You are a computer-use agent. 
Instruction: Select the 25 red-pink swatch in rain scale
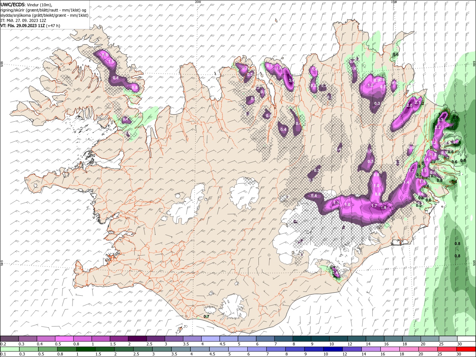448,349
